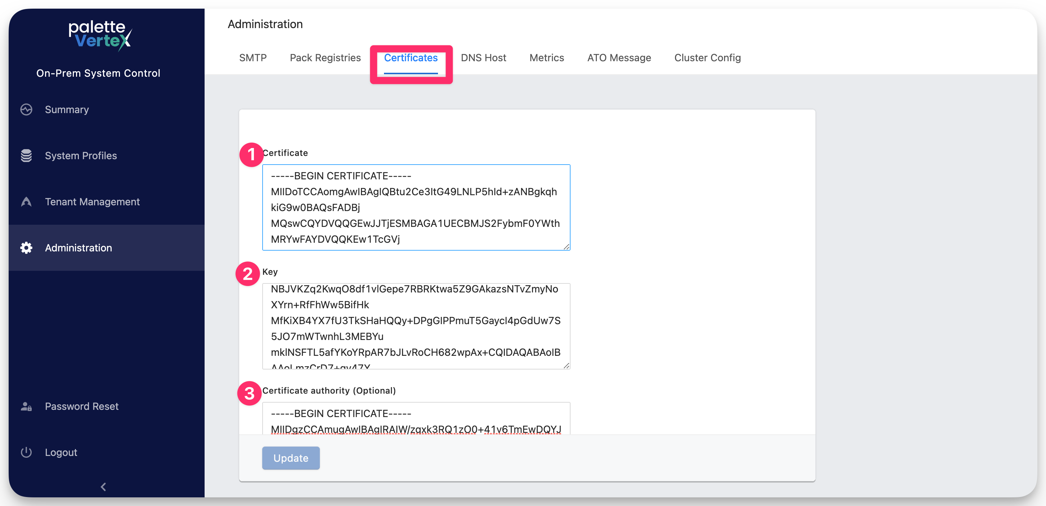Viewport: 1046px width, 506px height.
Task: Select the Certificates tab
Action: tap(411, 58)
